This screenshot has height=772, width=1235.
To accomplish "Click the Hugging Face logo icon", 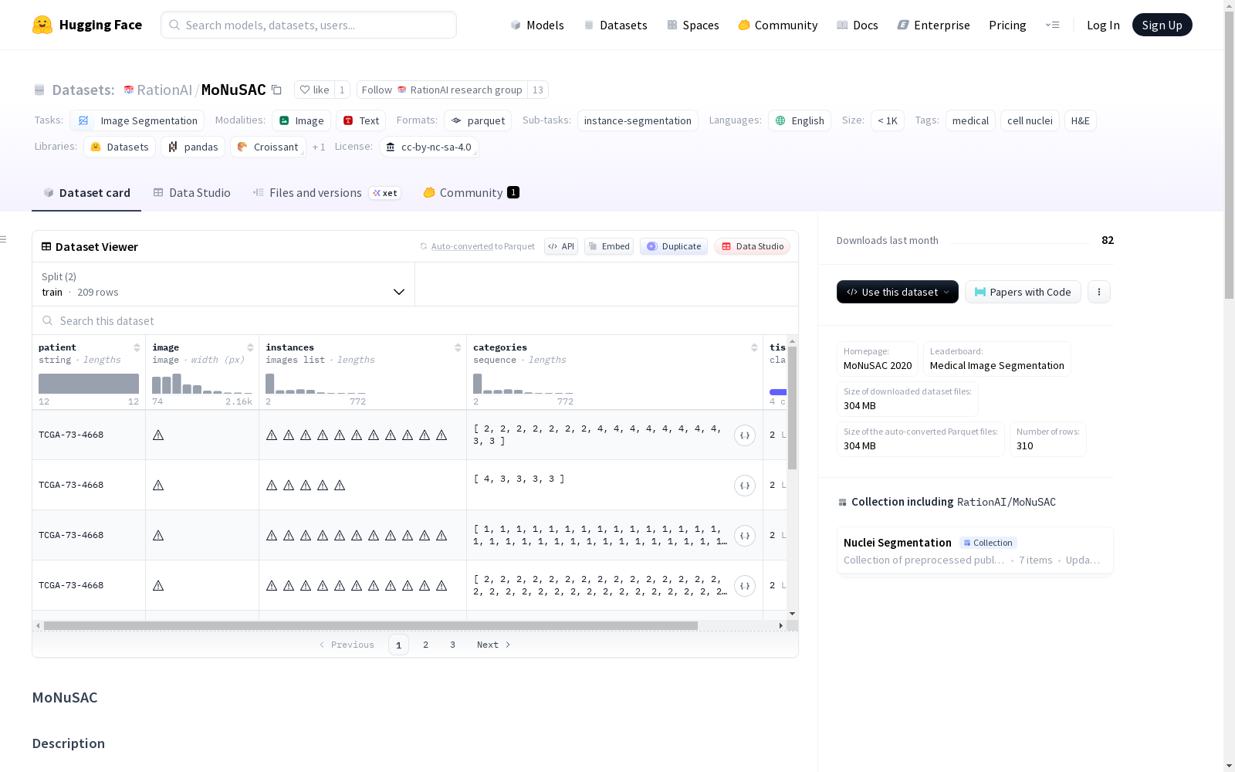I will tap(42, 25).
